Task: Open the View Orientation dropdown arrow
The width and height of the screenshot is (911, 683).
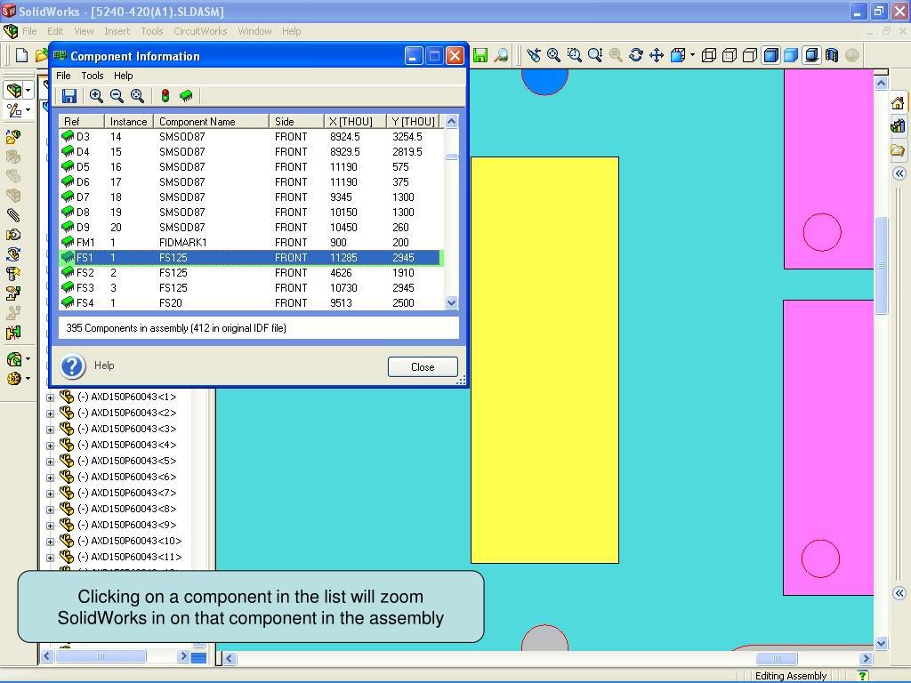Action: pos(692,55)
